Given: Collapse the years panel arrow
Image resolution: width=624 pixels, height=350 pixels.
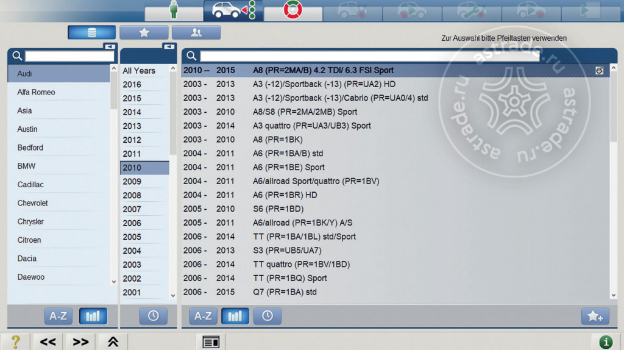Looking at the screenshot, I should click(x=169, y=46).
